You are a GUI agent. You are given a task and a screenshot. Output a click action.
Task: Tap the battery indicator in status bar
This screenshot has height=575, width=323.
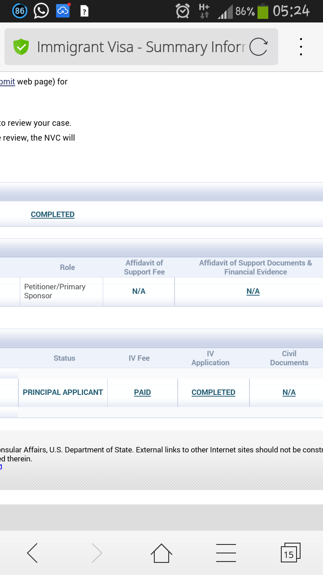pos(263,11)
